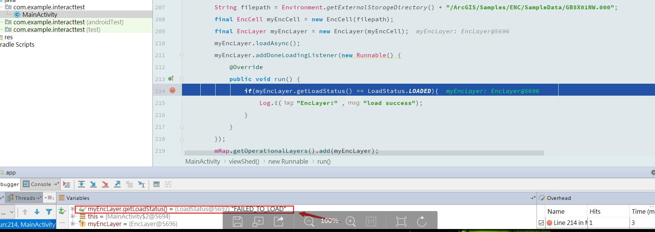The width and height of the screenshot is (655, 232).
Task: Select MainActivity in the project tree
Action: 40,15
